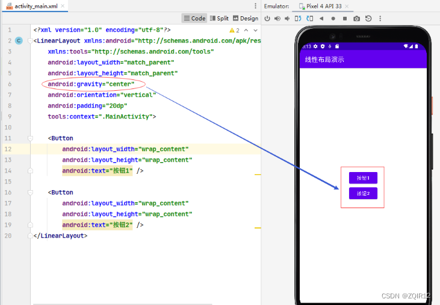Click fold end marker on line 19
Image resolution: width=440 pixels, height=305 pixels.
pos(30,225)
